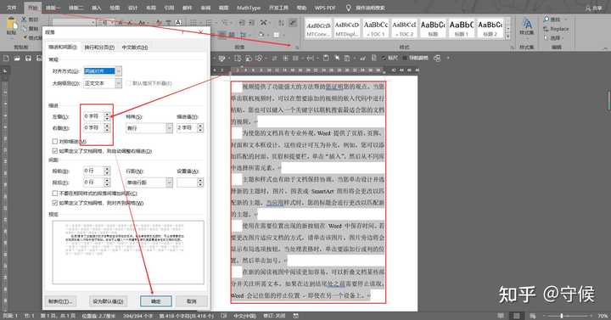This screenshot has width=611, height=320.
Task: Toggle the Mirror indents checkbox
Action: pos(55,141)
